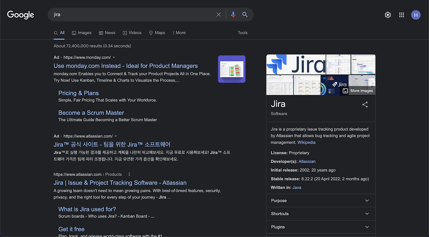Click the https://www.monday.com/ ad URL

tap(87, 57)
